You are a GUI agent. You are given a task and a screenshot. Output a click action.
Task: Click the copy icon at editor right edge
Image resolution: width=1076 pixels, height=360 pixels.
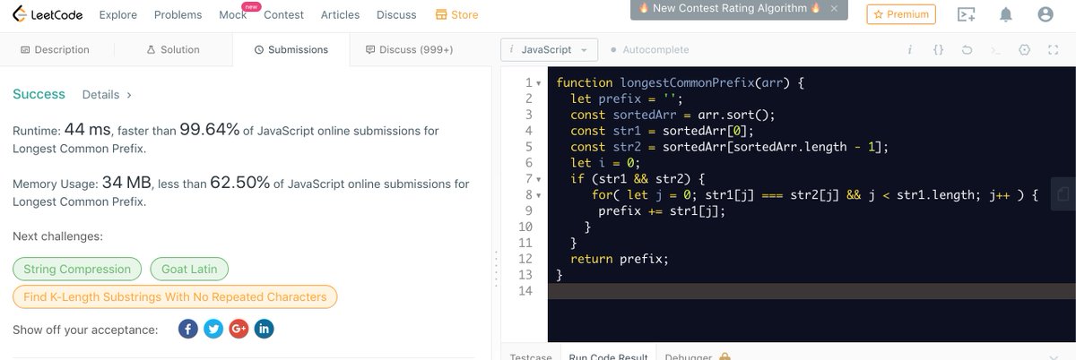(x=1063, y=194)
